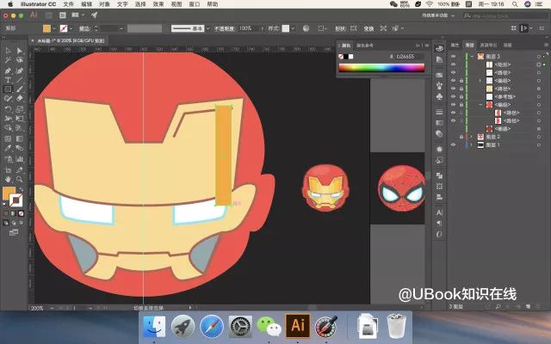Open brush definition dropdown labeled 基本
Viewport: 551px width, 344px height.
click(207, 28)
